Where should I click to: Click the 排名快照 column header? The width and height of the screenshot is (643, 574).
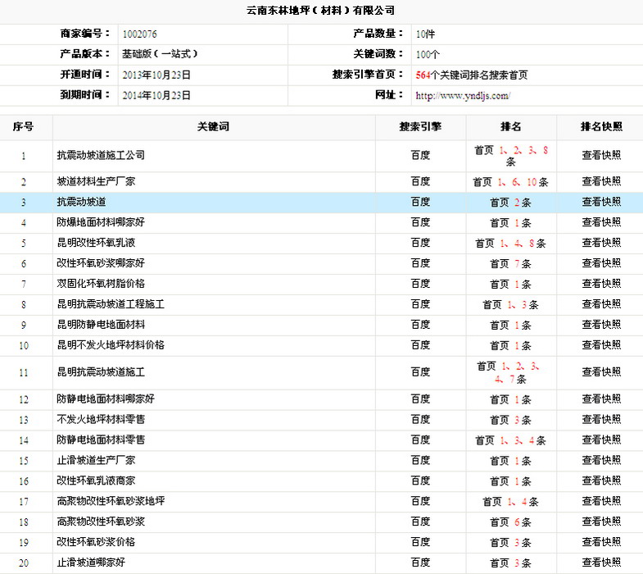tap(601, 127)
